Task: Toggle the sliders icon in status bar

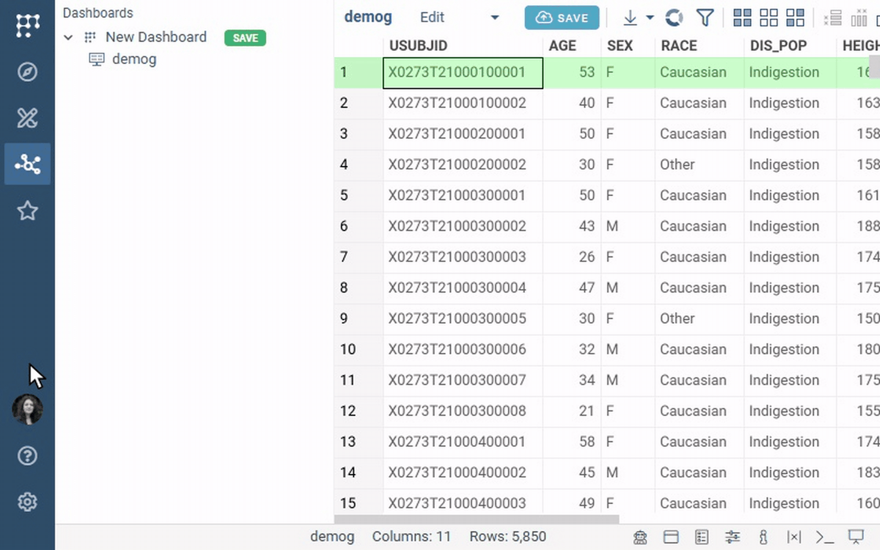Action: coord(733,537)
